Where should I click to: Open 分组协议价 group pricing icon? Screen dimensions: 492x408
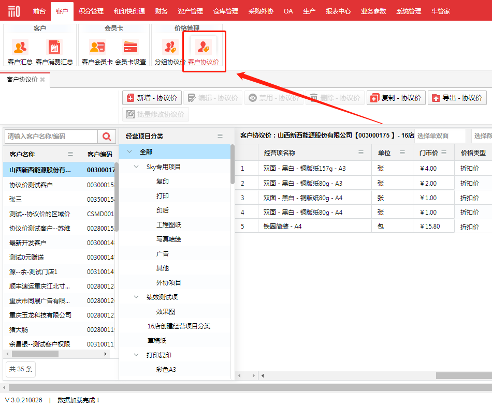click(170, 48)
